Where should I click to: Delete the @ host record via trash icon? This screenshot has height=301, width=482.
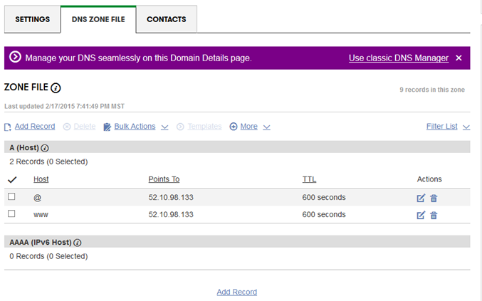click(x=434, y=198)
